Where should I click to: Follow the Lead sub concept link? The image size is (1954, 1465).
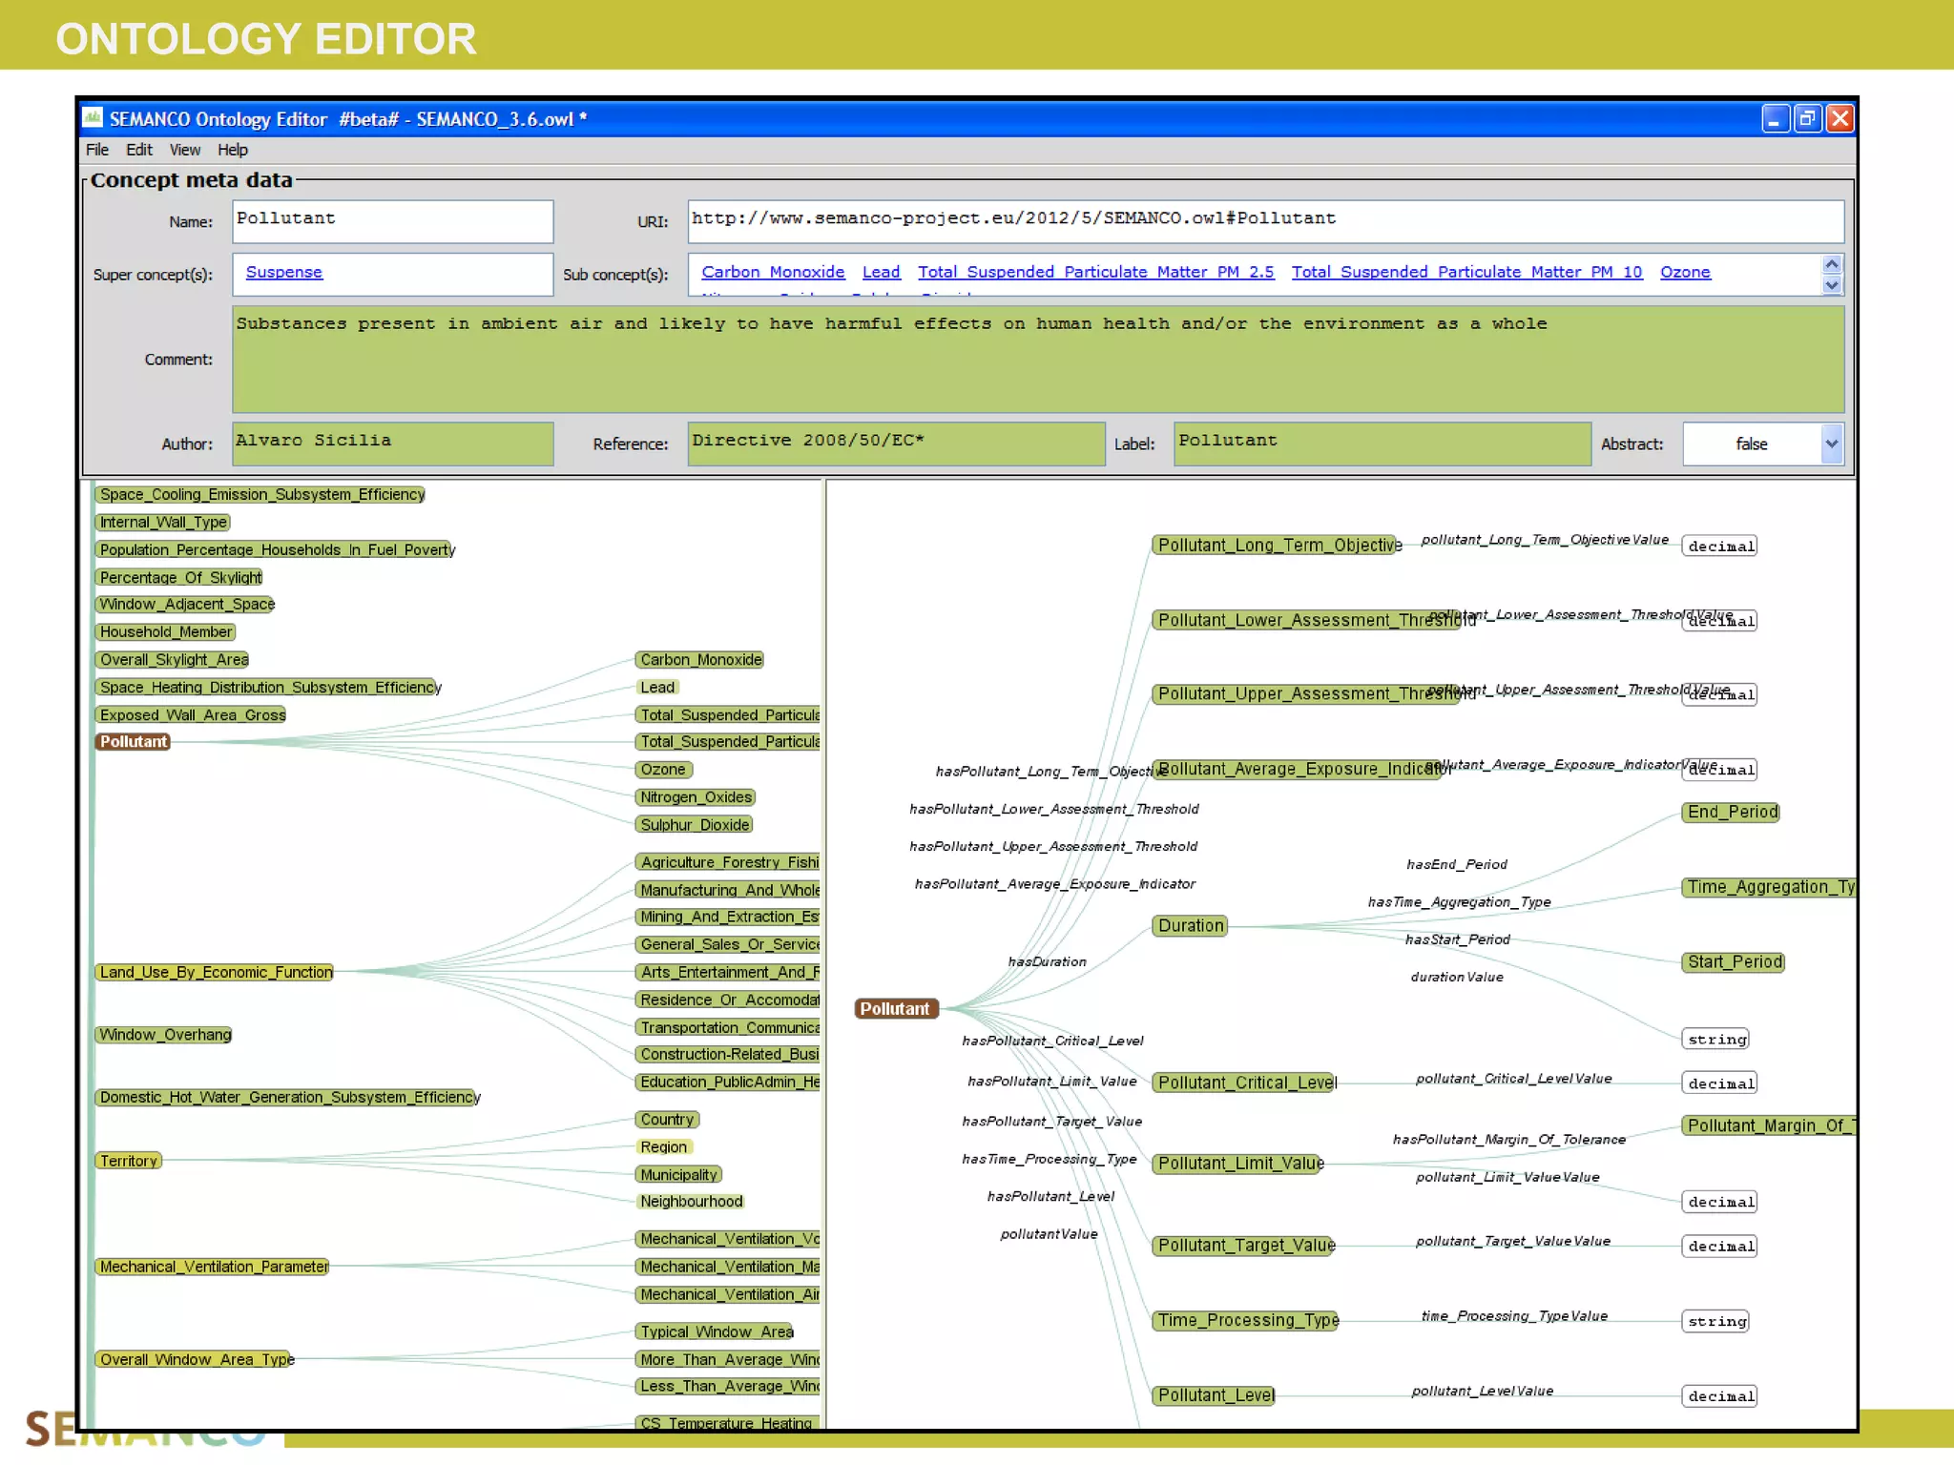(x=882, y=272)
